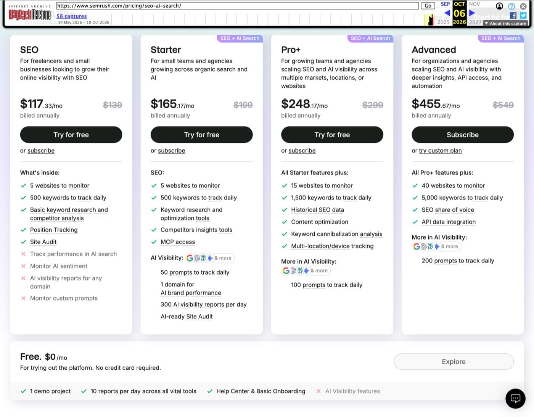Click Subscribe on the Advanced plan
Screen dimensions: 534x417
[462, 135]
